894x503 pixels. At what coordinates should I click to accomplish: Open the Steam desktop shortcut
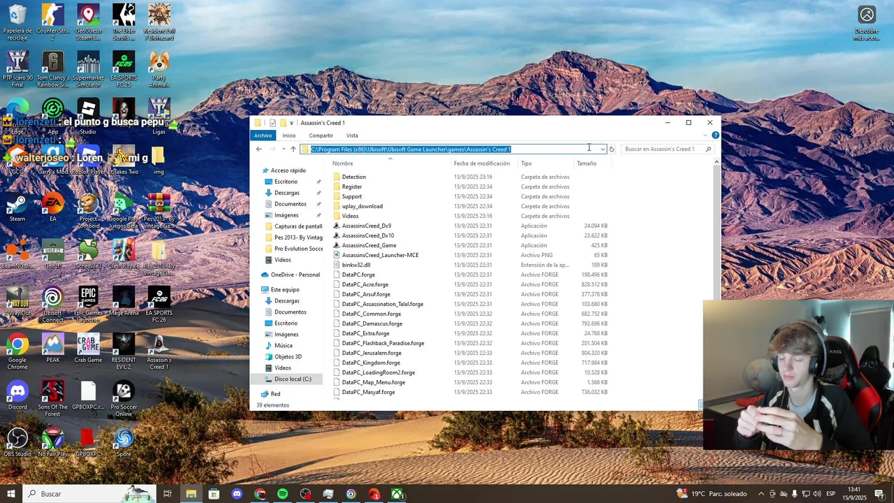[x=17, y=207]
